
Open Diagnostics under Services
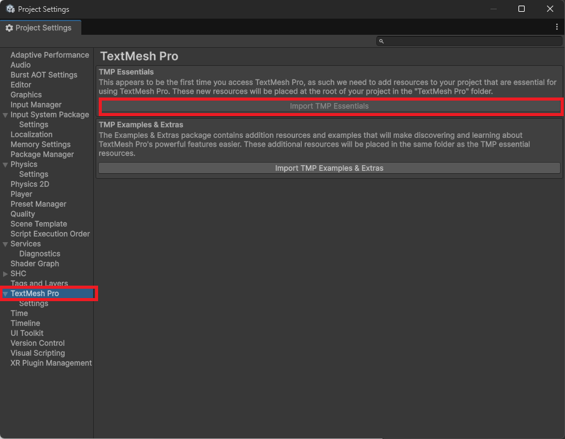40,253
